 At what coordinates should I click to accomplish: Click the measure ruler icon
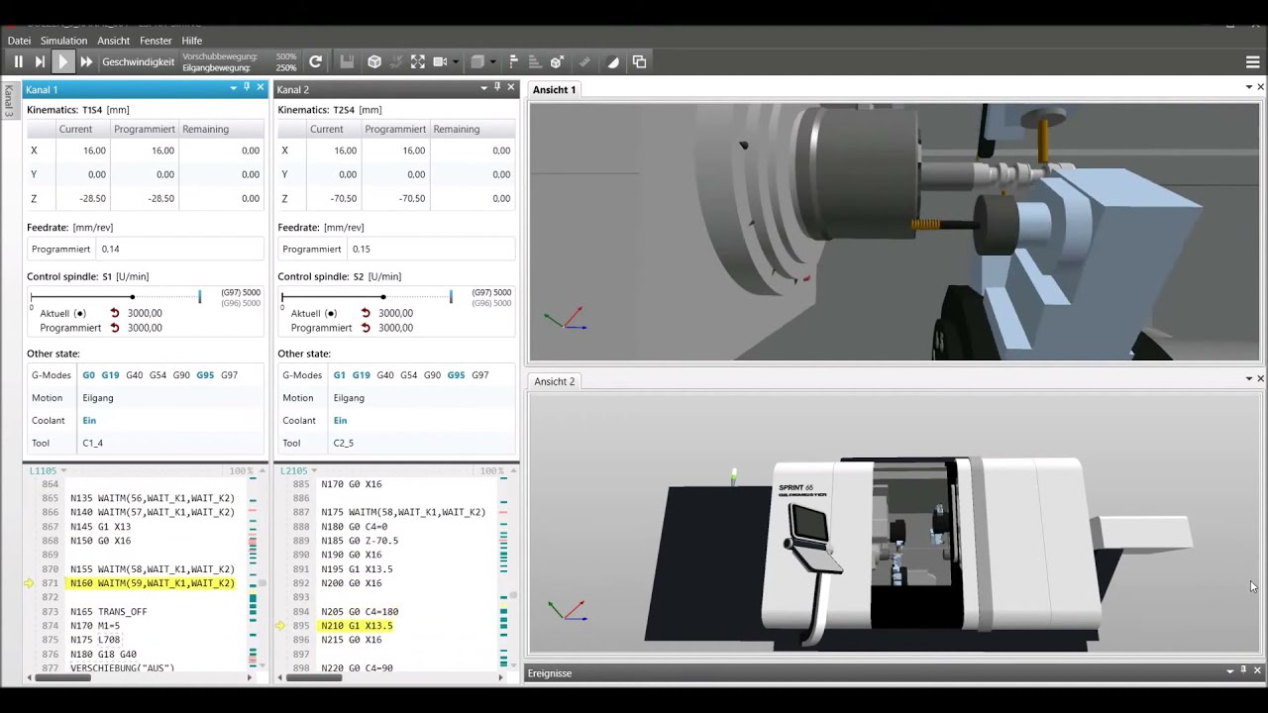[x=584, y=61]
